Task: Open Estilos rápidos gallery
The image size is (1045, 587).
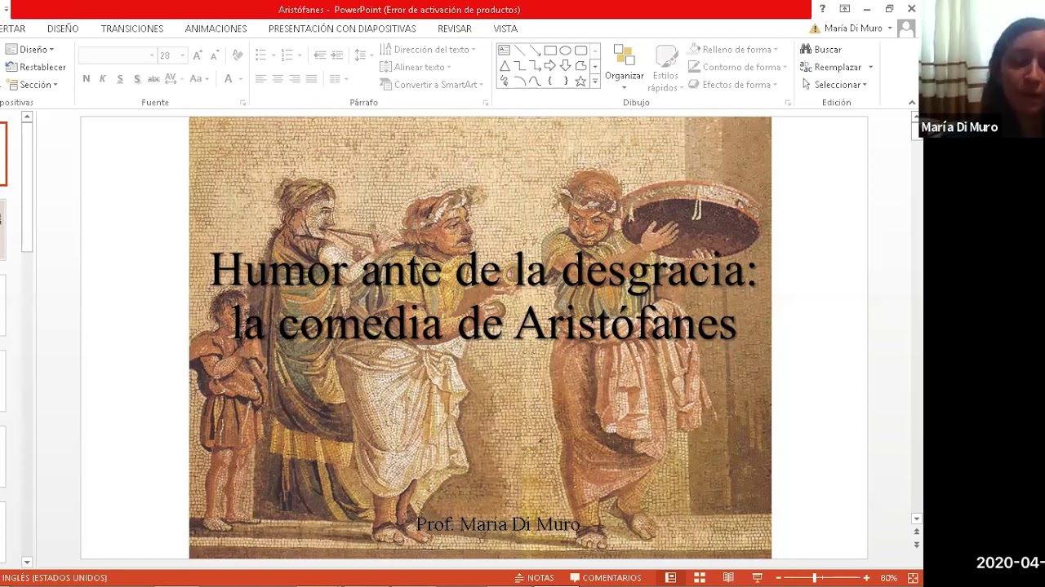Action: 665,69
